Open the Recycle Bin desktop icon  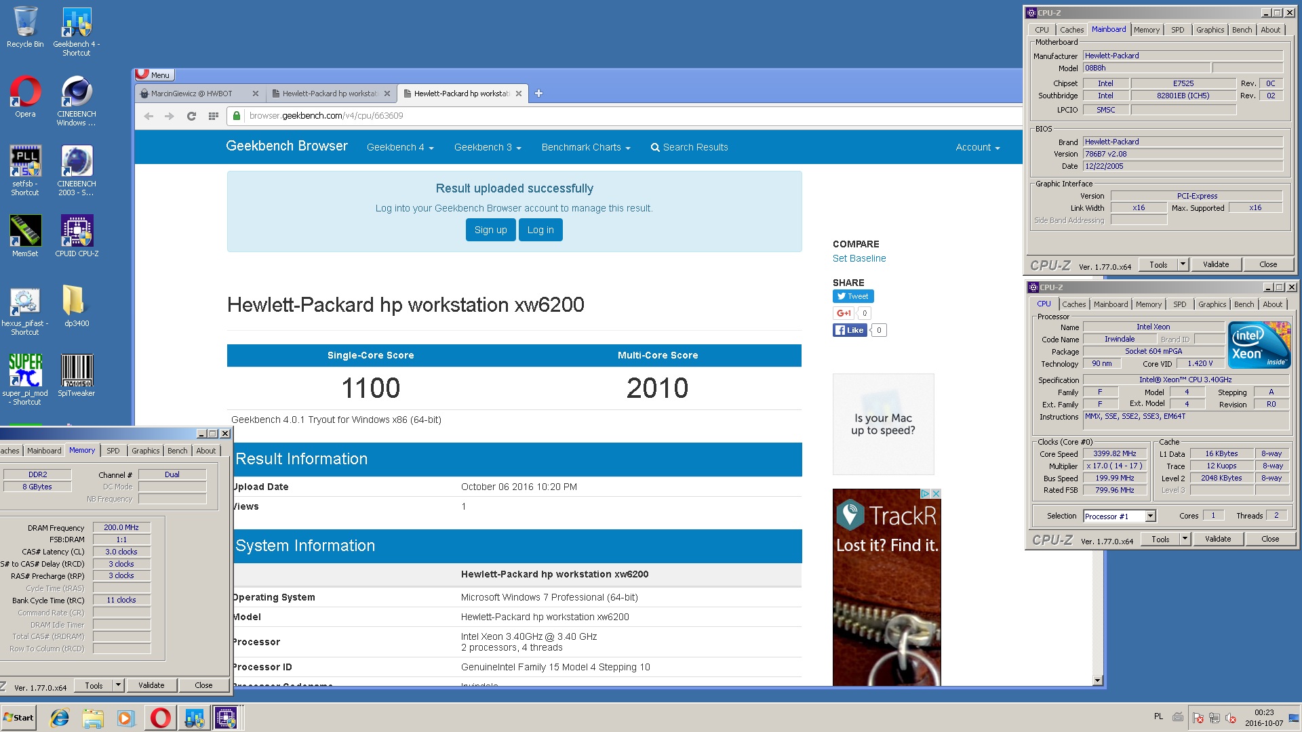[25, 27]
